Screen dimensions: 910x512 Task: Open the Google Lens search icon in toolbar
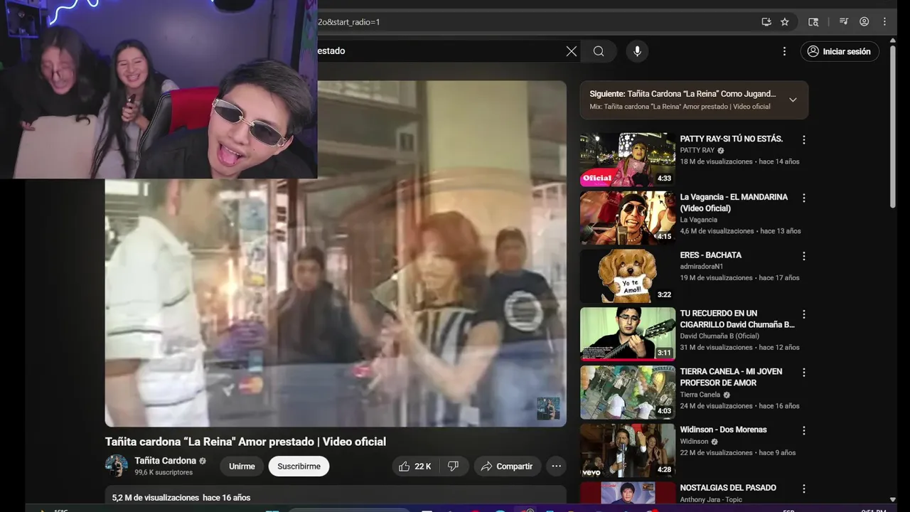(x=814, y=22)
